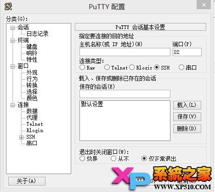
Task: Collapse the 会话 tree node
Action: tap(12, 28)
